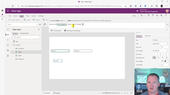
Task: Expand the right properties pane chevron
Action: pos(167,30)
